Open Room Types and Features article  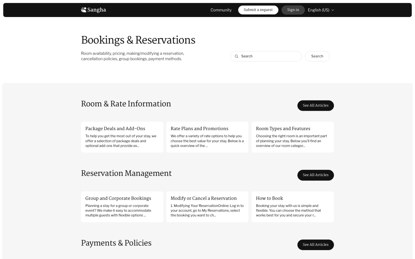point(283,129)
